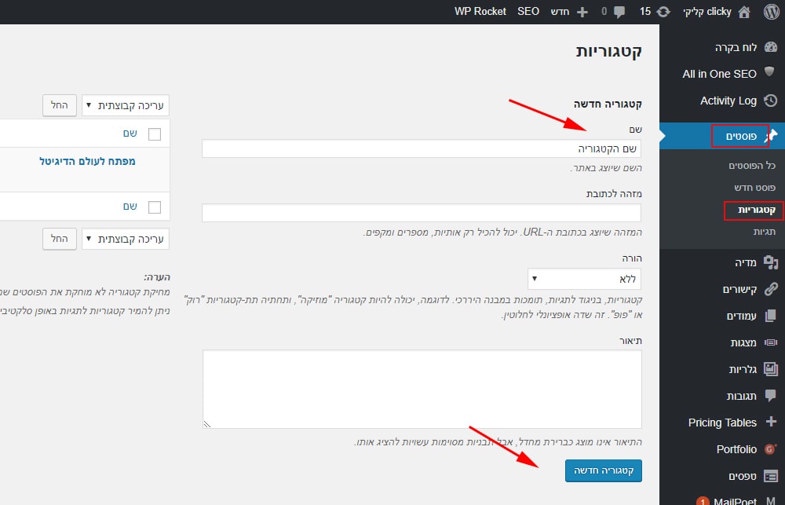Open Pricing Tables sidebar menu
Viewport: 785px width, 505px height.
point(721,423)
